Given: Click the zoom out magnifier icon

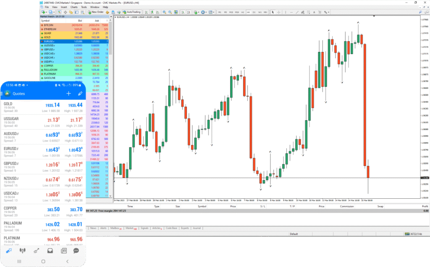Looking at the screenshot, I should pyautogui.click(x=170, y=12).
